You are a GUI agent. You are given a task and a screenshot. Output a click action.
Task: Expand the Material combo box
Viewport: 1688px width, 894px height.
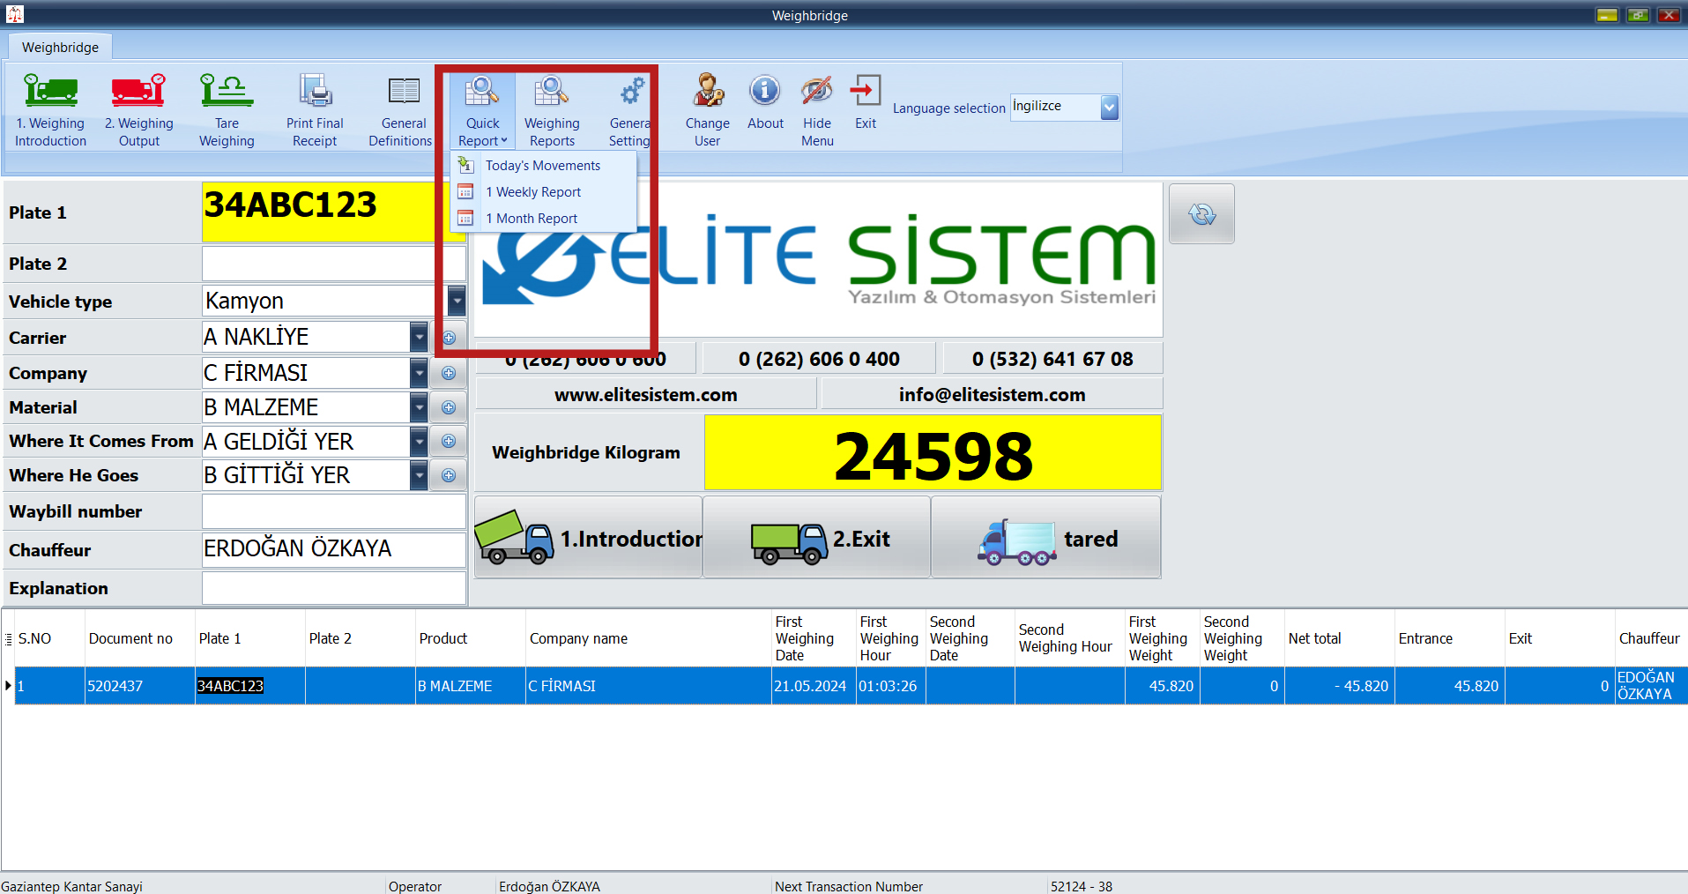419,407
